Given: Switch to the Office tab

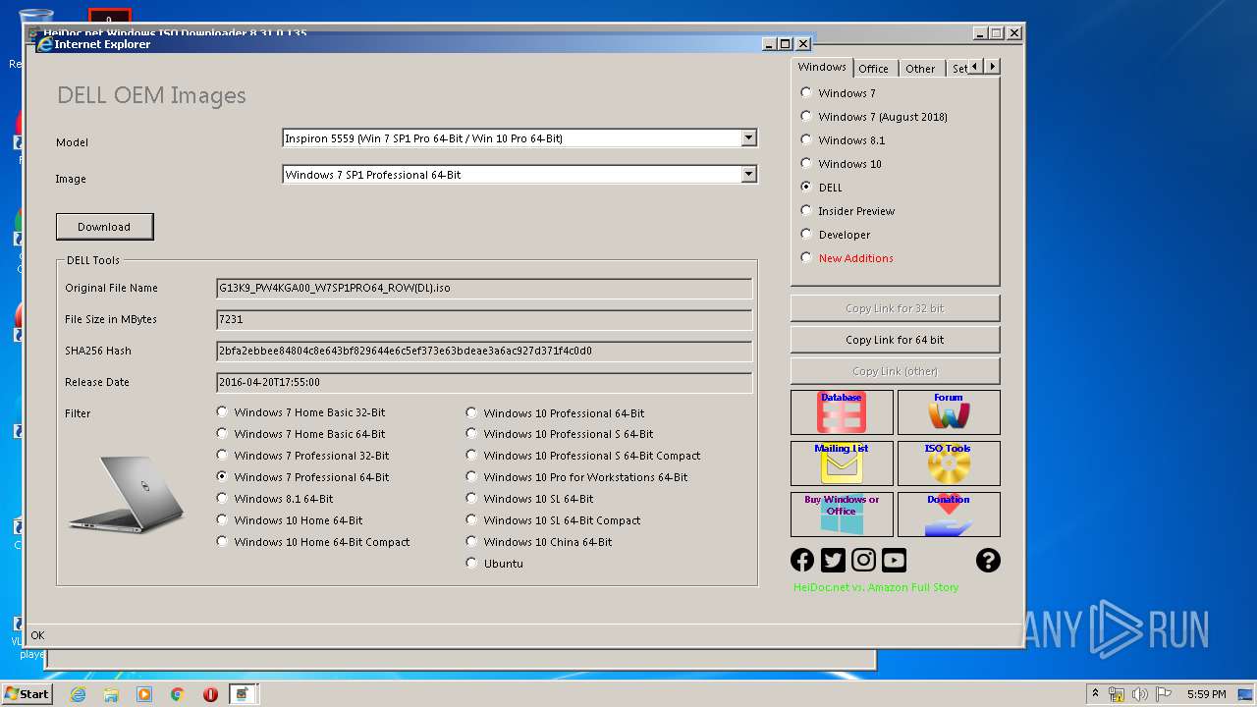Looking at the screenshot, I should (873, 69).
